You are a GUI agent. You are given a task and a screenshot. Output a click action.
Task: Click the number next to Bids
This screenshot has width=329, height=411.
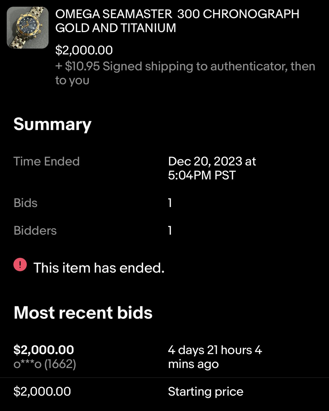[170, 203]
